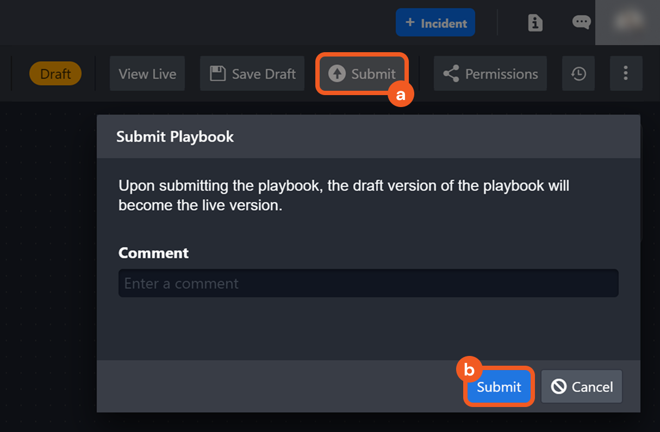Screen dimensions: 660x432
Task: Click the share icon beside Permissions
Action: coord(451,74)
